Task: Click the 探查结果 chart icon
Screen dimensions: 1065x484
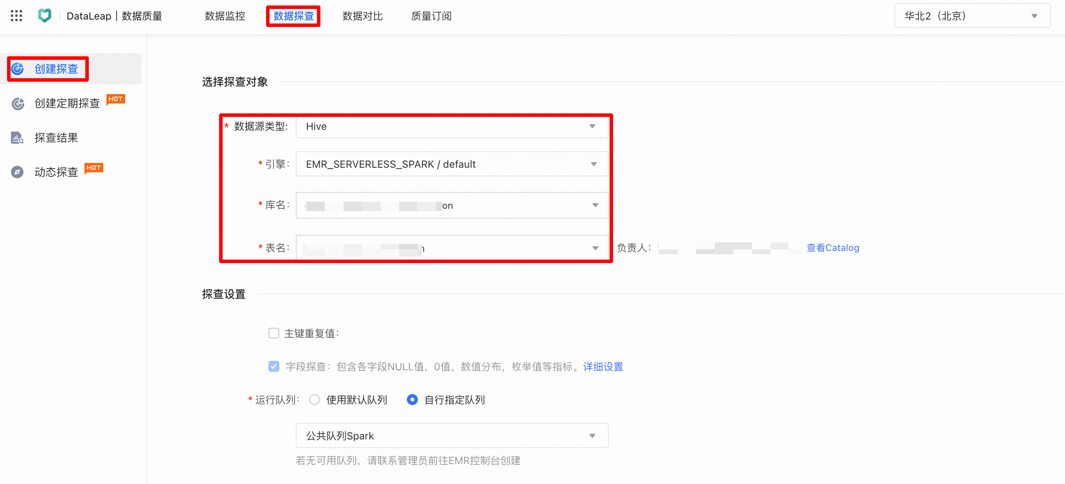Action: point(17,138)
